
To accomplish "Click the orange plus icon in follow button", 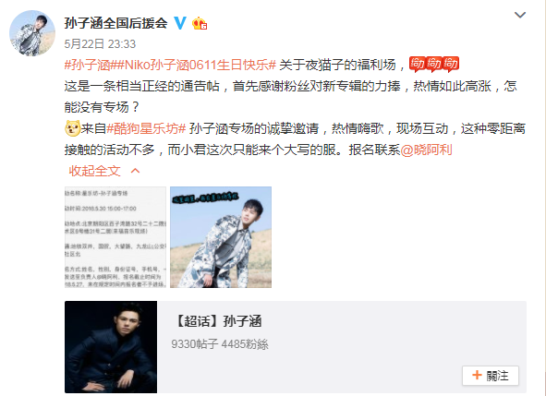I will pos(477,375).
